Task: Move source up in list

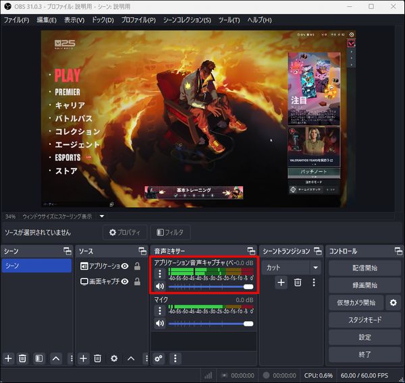Action: pyautogui.click(x=131, y=359)
